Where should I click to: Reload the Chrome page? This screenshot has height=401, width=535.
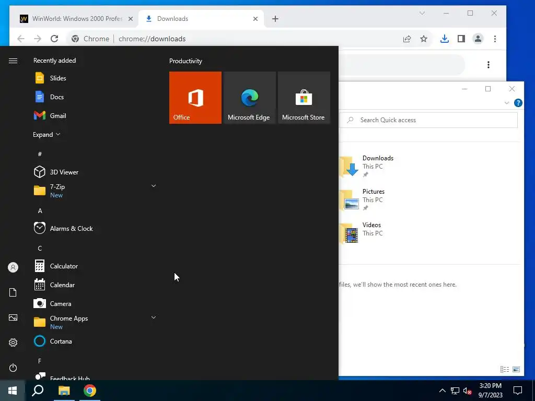pos(54,39)
